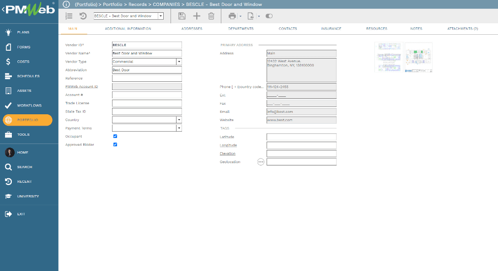
Task: Click the PMWeb Account ID link
Action: click(81, 86)
